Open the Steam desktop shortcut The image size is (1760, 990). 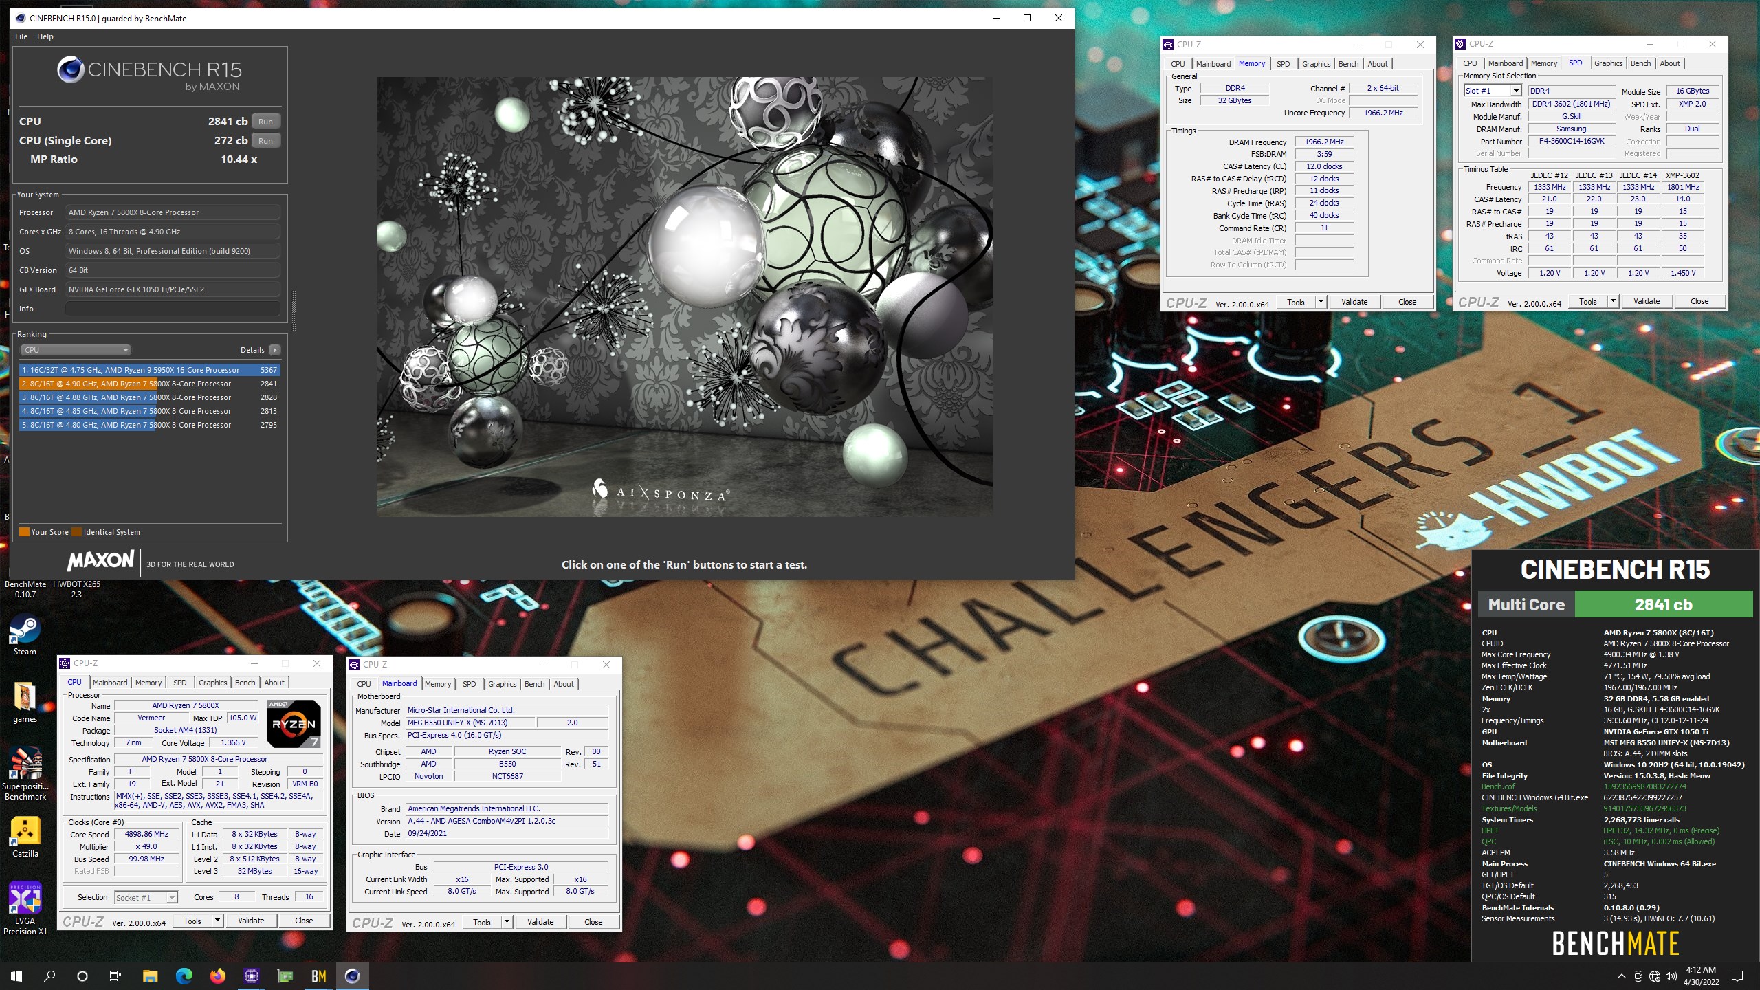pyautogui.click(x=25, y=635)
